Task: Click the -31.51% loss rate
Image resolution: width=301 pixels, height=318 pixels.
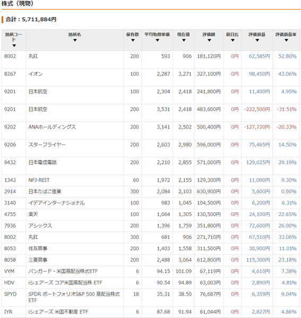Action: pyautogui.click(x=287, y=109)
